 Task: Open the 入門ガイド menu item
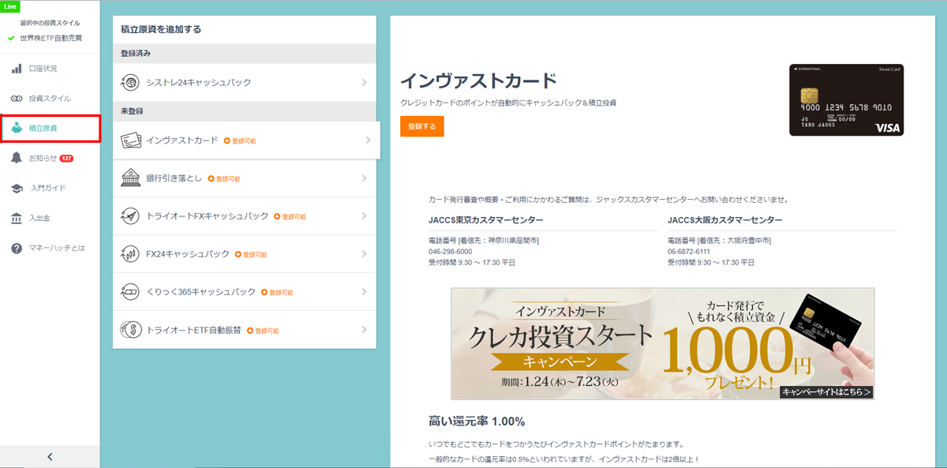tap(50, 188)
